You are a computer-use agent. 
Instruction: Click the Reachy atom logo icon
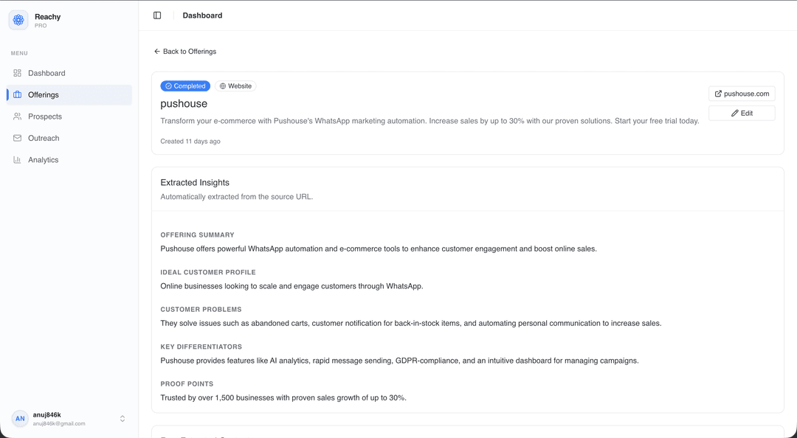(18, 21)
